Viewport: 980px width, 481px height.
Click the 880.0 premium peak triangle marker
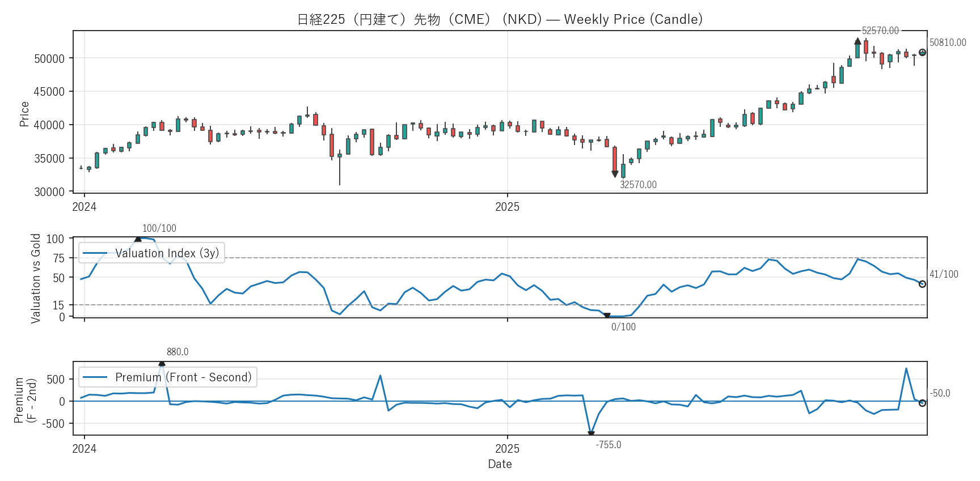point(162,363)
